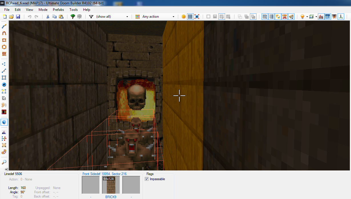
Task: Click the scissors texture icon in toolbar
Action: (284, 17)
